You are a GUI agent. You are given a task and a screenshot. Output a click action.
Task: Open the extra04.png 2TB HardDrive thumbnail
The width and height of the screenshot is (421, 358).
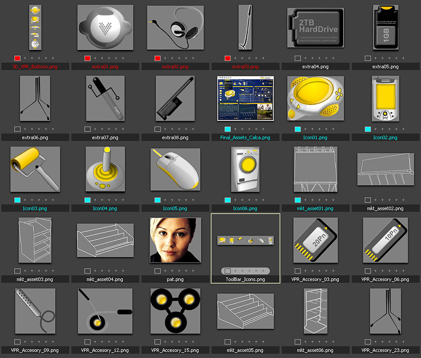[315, 29]
